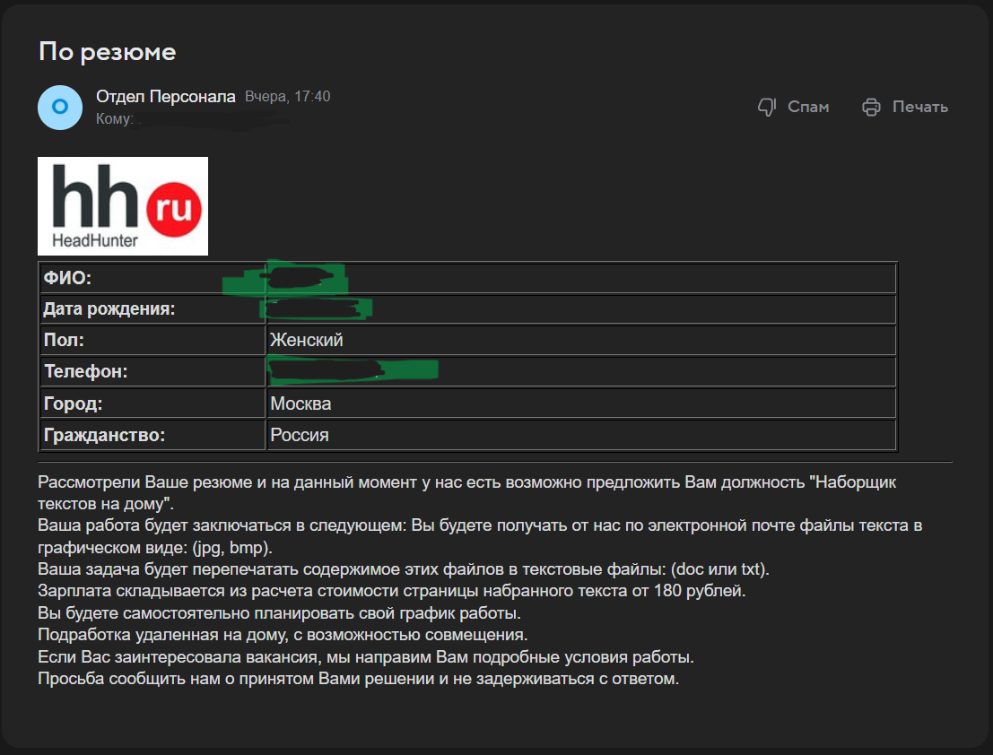Click the thumbs-down Spam icon
This screenshot has width=993, height=755.
[767, 107]
